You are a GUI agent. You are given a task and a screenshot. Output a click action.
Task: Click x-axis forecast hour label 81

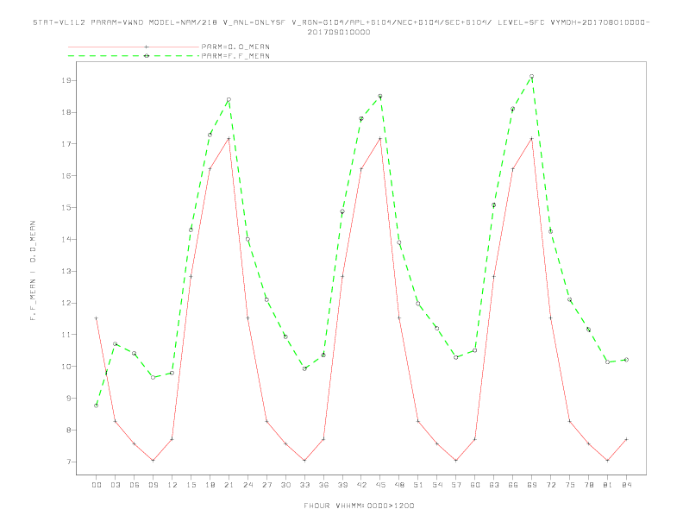(608, 485)
